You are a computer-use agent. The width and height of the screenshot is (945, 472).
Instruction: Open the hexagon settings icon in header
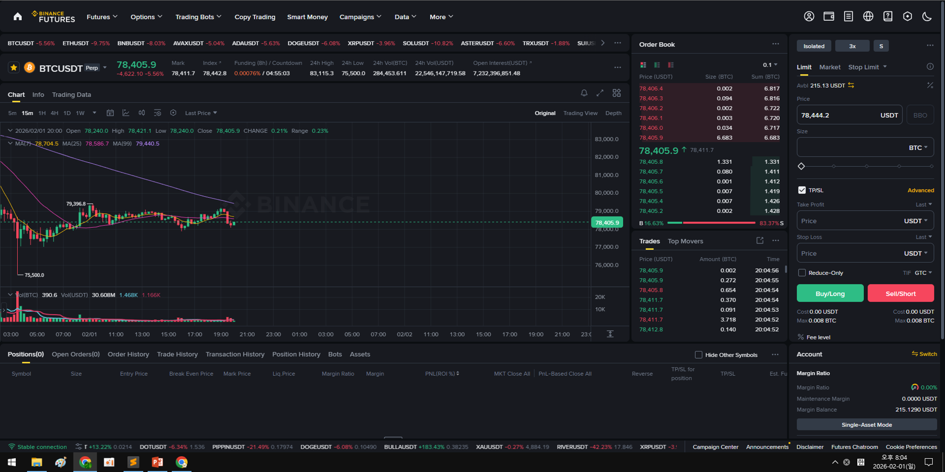[x=907, y=16]
